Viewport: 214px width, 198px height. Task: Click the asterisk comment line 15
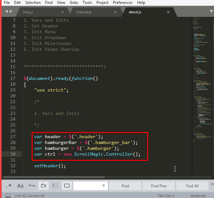coord(65,67)
